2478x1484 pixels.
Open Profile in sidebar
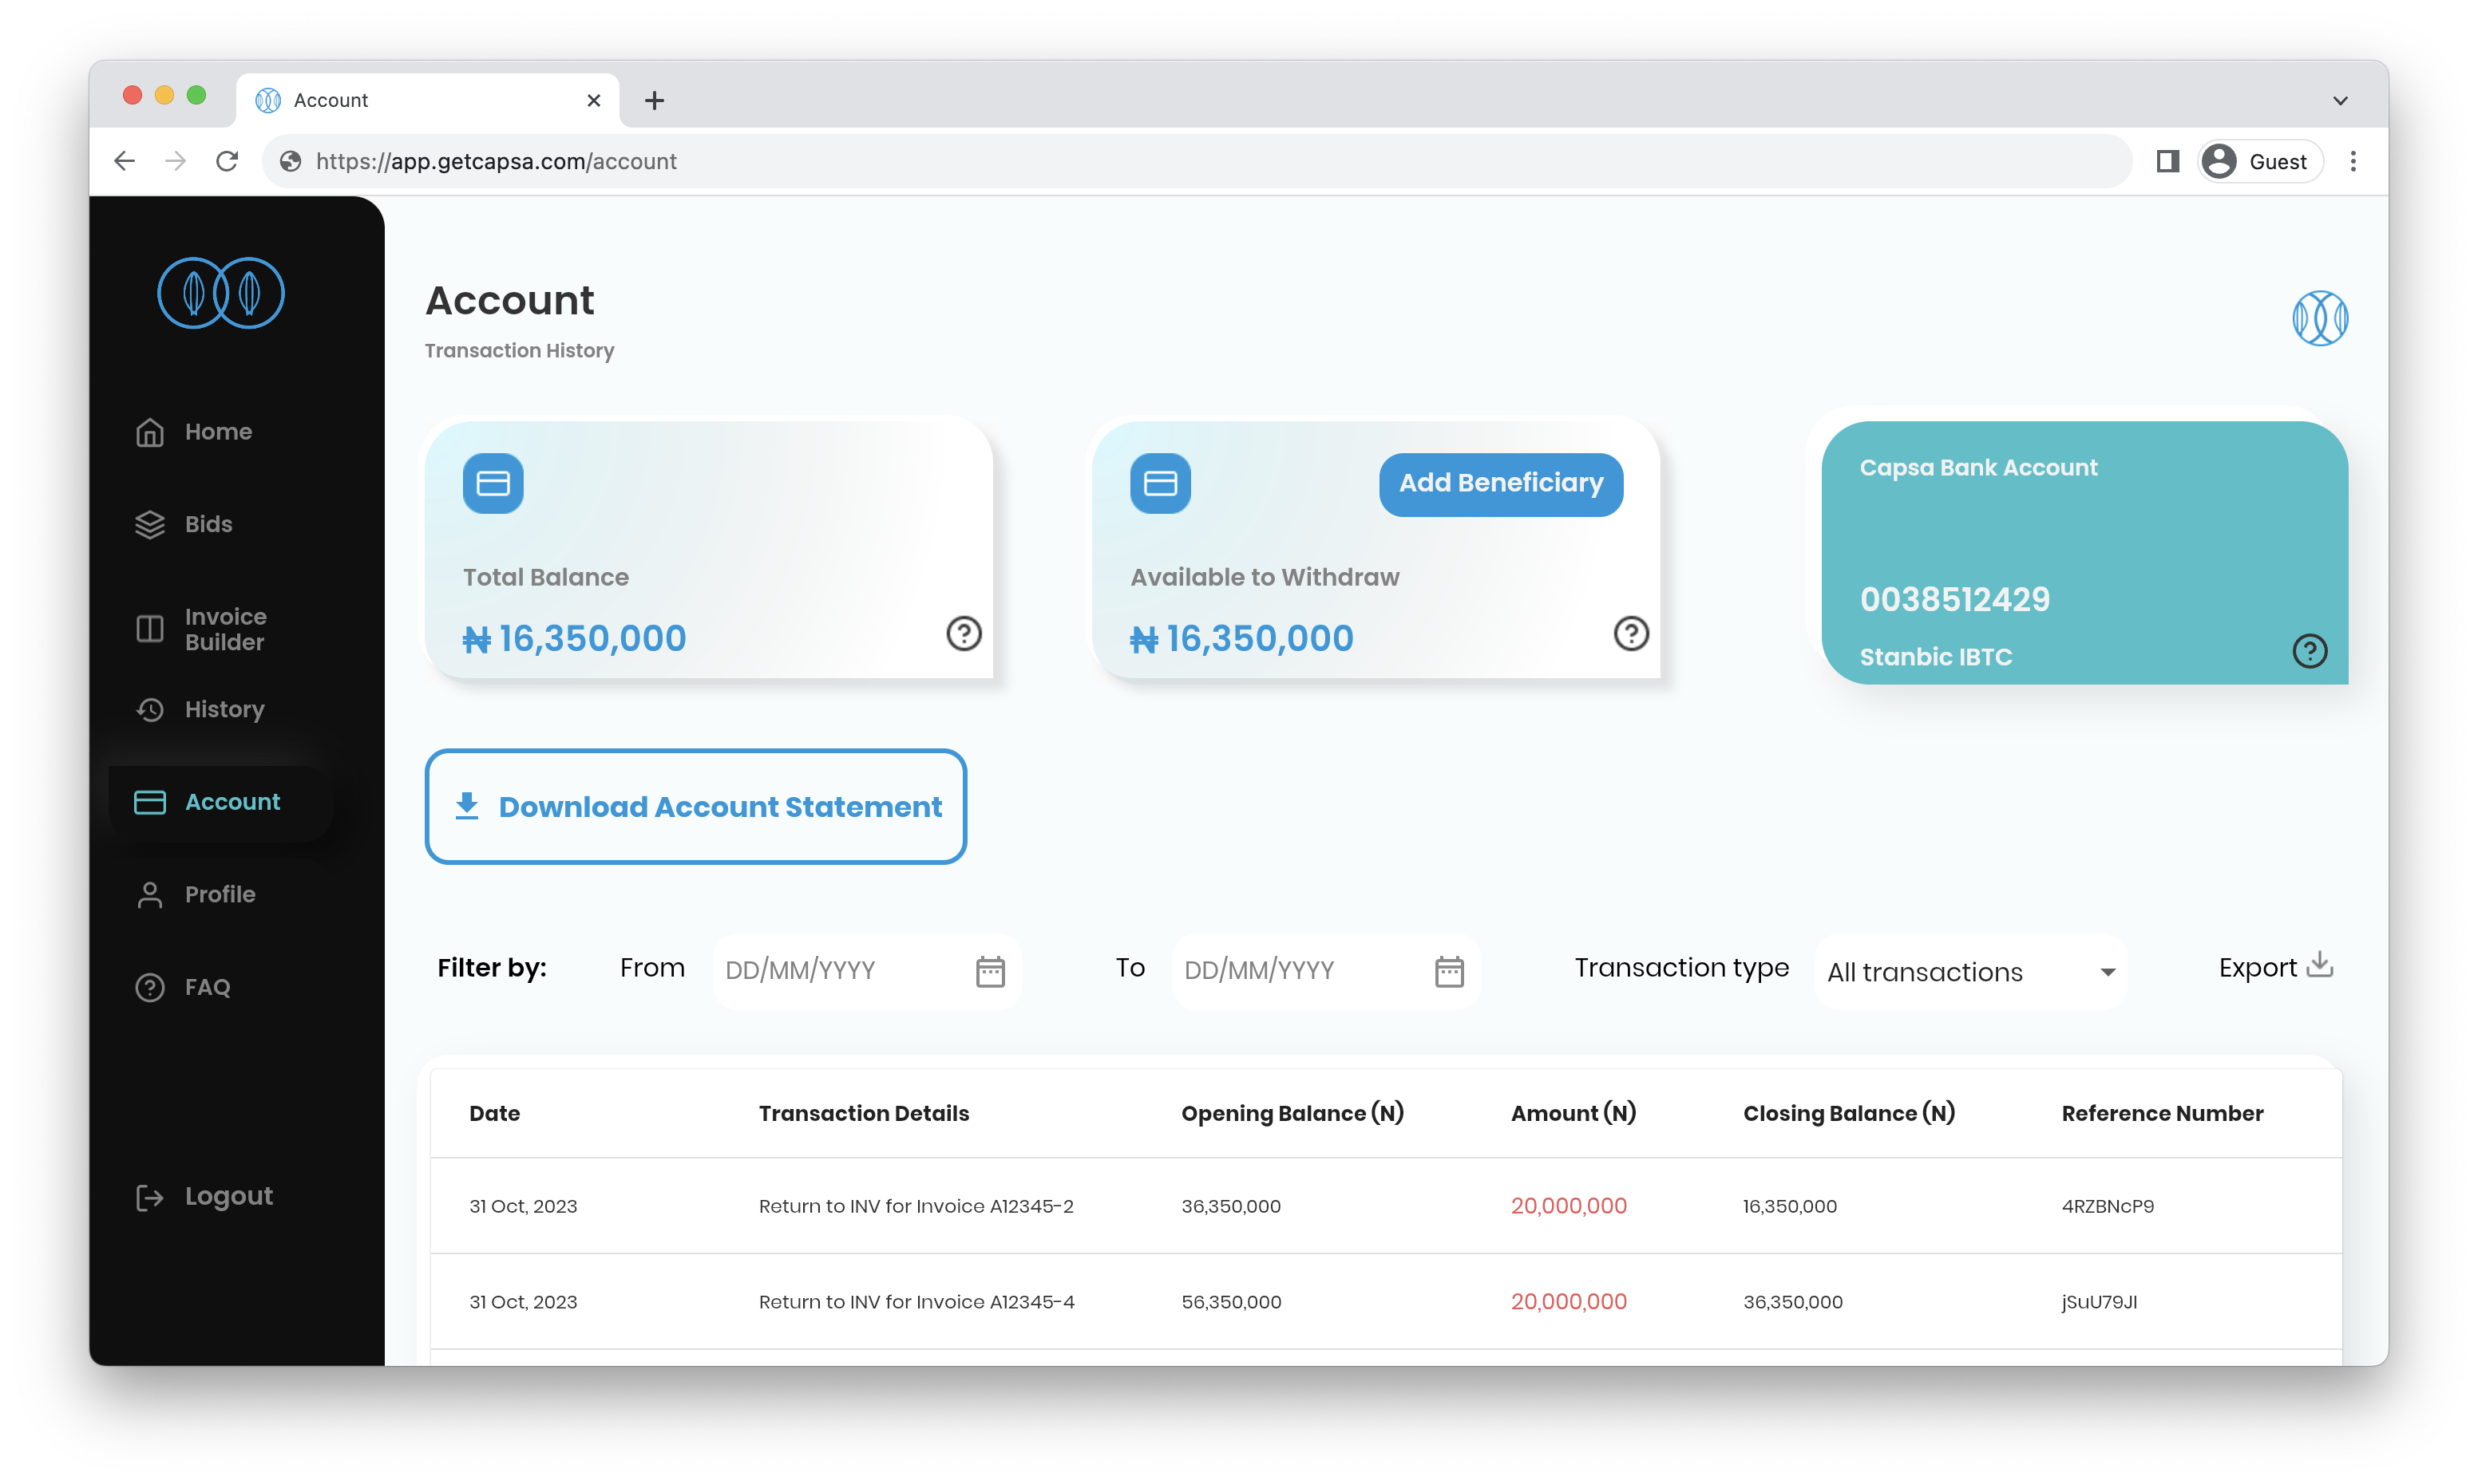point(195,894)
